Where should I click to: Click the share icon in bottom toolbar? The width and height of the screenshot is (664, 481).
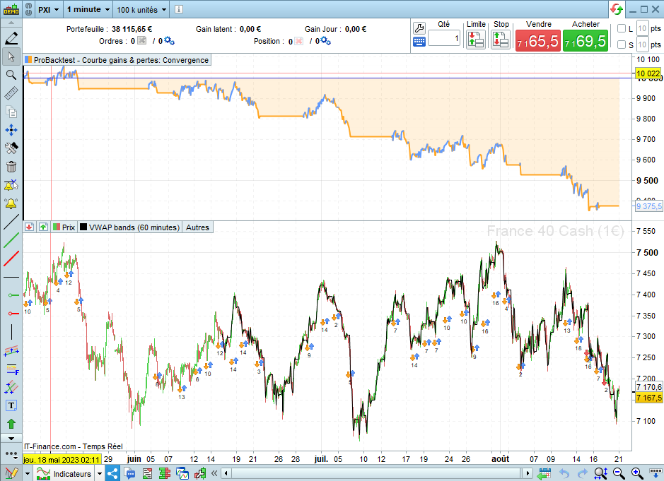click(112, 473)
